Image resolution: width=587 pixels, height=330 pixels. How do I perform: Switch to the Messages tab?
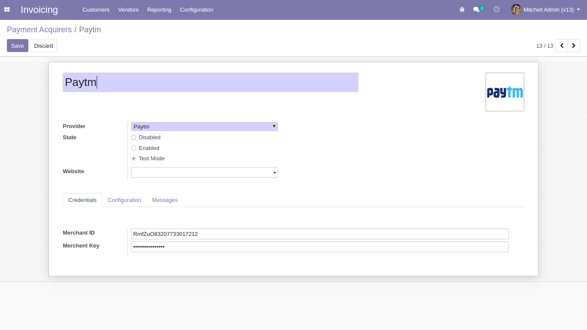coord(165,200)
